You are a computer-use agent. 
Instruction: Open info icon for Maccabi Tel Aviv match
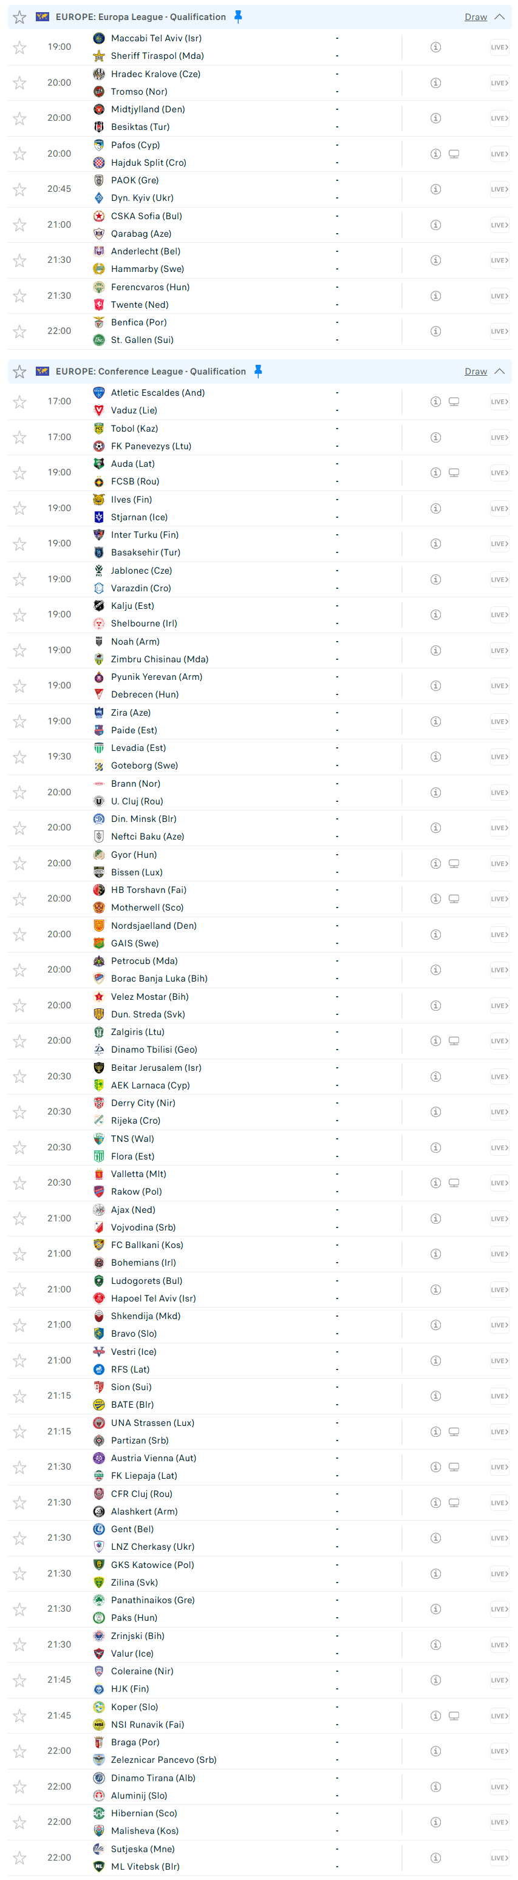pos(435,47)
